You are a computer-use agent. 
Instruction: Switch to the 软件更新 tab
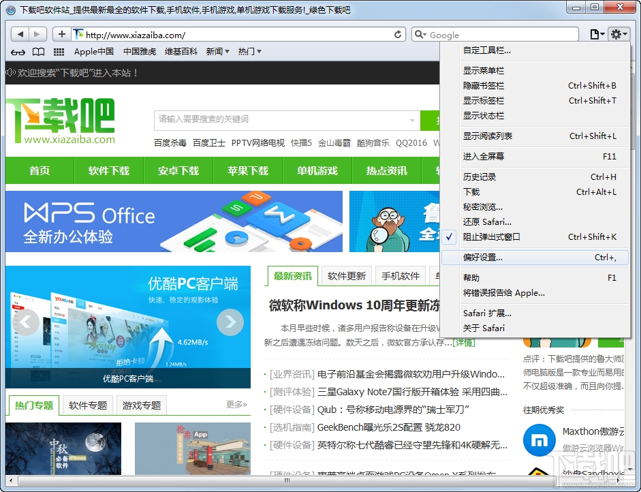click(x=346, y=275)
